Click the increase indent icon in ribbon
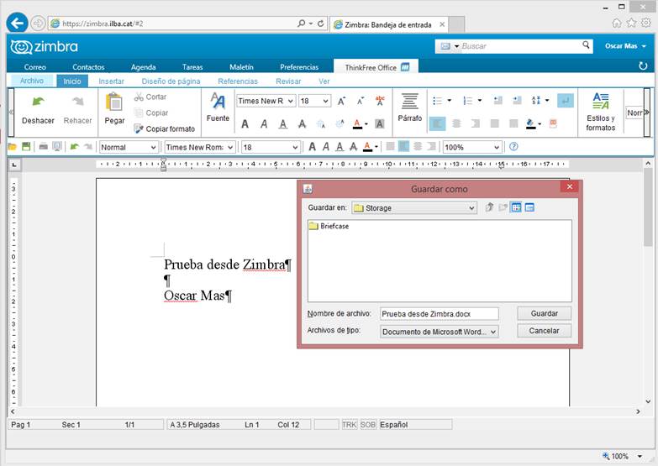The width and height of the screenshot is (658, 466). click(x=517, y=101)
